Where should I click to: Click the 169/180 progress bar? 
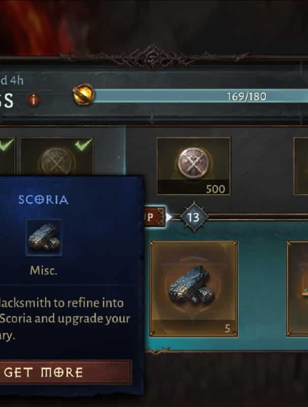pos(201,96)
